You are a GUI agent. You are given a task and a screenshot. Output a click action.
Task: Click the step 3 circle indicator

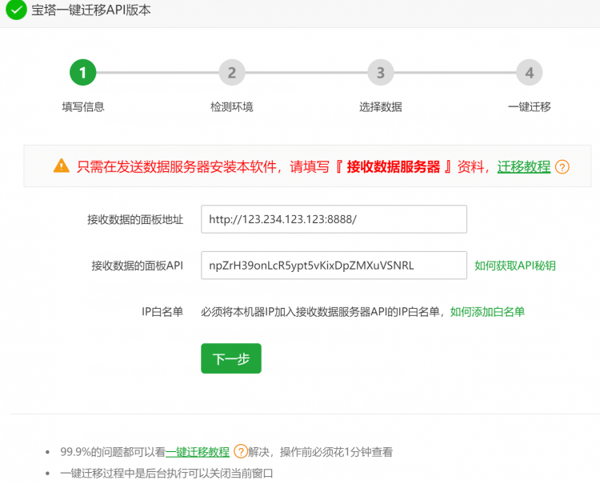click(380, 73)
